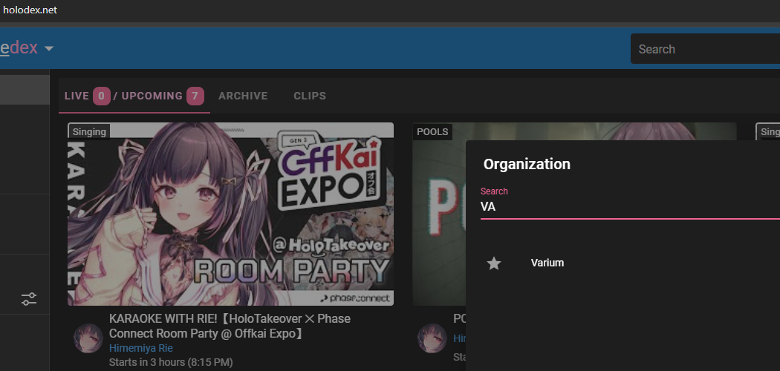Open the KARAOKE WITH RIE video title

coord(230,326)
